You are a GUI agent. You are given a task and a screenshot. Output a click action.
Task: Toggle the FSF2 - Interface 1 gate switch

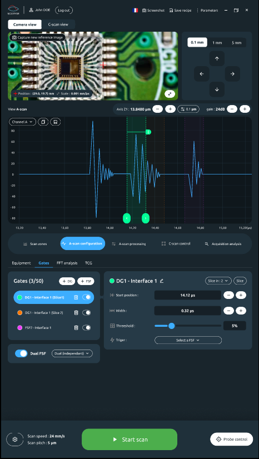click(x=86, y=328)
